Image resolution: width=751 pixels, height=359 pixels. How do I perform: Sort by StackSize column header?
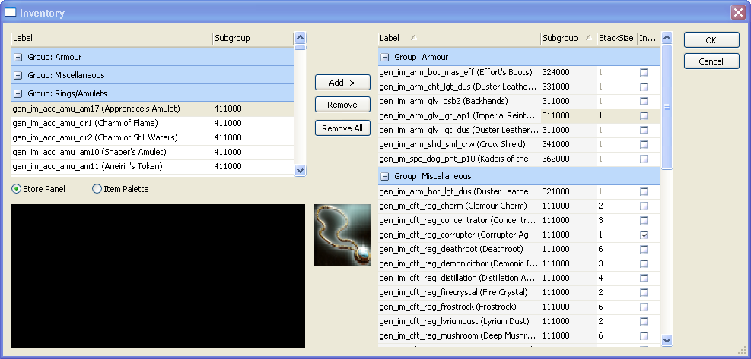616,38
